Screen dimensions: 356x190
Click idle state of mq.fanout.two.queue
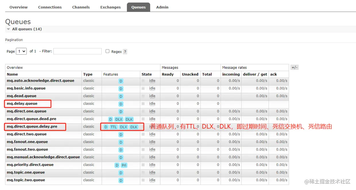coord(152,150)
